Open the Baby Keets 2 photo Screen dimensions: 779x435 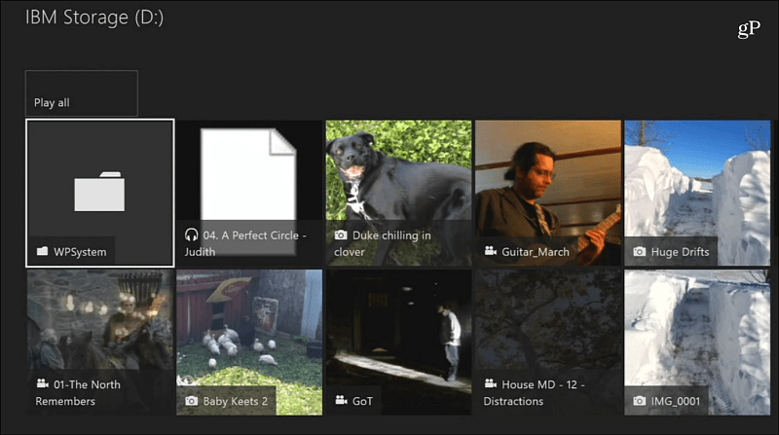tap(249, 343)
